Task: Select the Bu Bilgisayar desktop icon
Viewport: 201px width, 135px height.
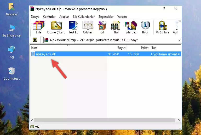Action: pyautogui.click(x=12, y=31)
